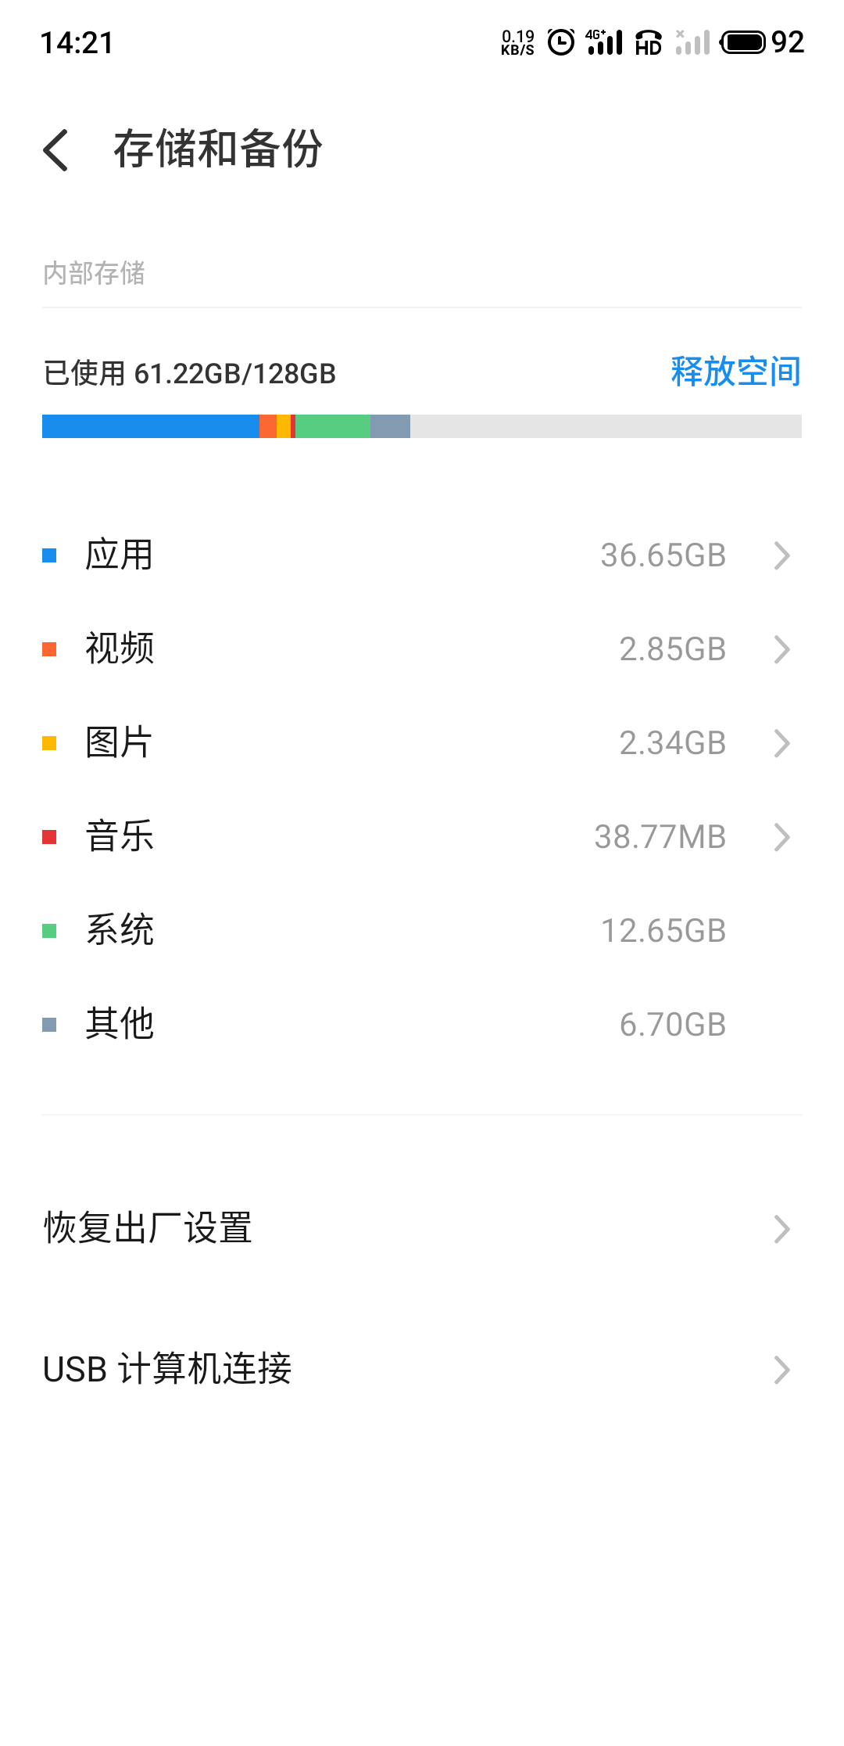Tap the 其他 6.70GB entry
This screenshot has width=844, height=1746.
[422, 1025]
